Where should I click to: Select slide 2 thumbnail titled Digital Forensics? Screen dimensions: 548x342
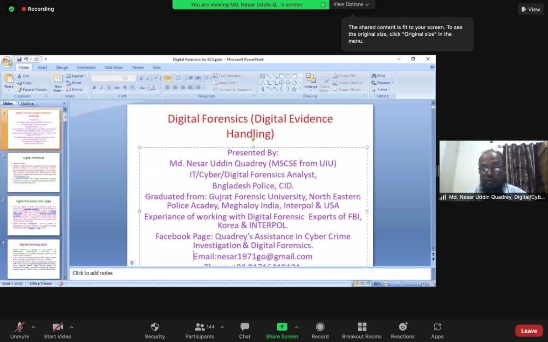coord(34,172)
